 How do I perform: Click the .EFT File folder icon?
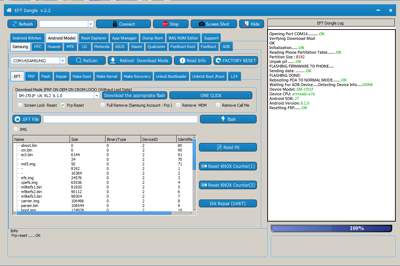[x=17, y=119]
